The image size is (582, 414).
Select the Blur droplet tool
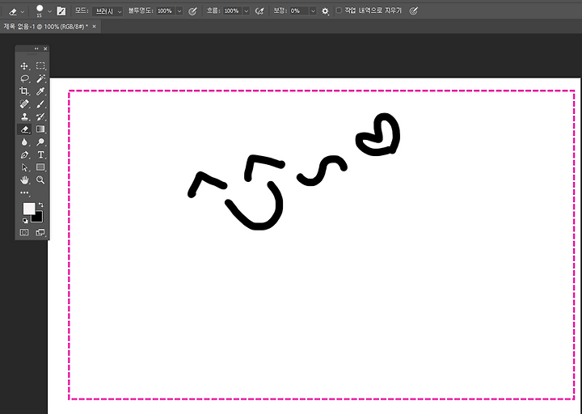[24, 142]
